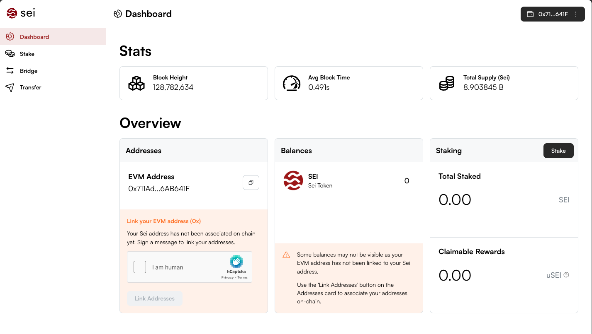Click the address 0x711Ad...6AB641F
Screen dimensions: 592x334
click(x=159, y=189)
